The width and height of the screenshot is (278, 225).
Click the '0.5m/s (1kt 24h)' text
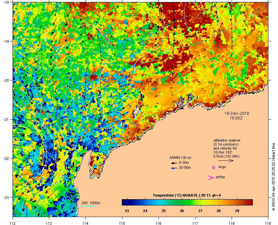click(226, 156)
